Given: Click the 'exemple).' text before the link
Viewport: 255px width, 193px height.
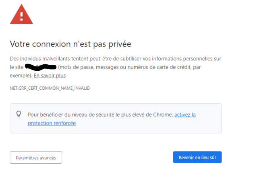Looking at the screenshot, I should click(x=21, y=76).
